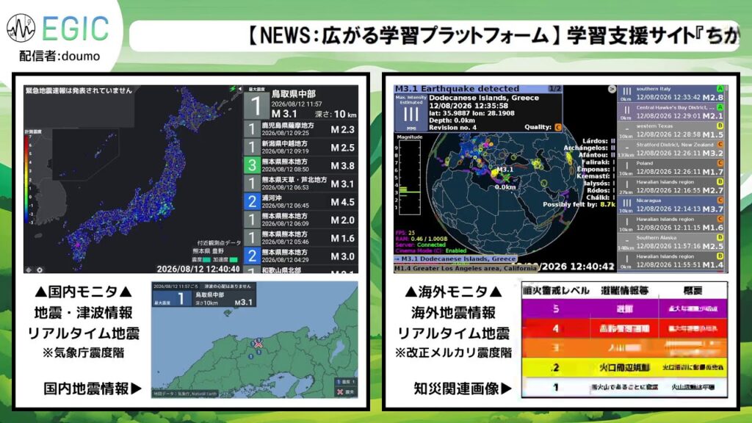
Task: Select the southern Italy M2.8 row
Action: coord(670,93)
